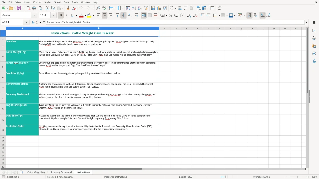Expand the Open document dropdown arrow
The image size is (319, 179).
[x=14, y=8]
